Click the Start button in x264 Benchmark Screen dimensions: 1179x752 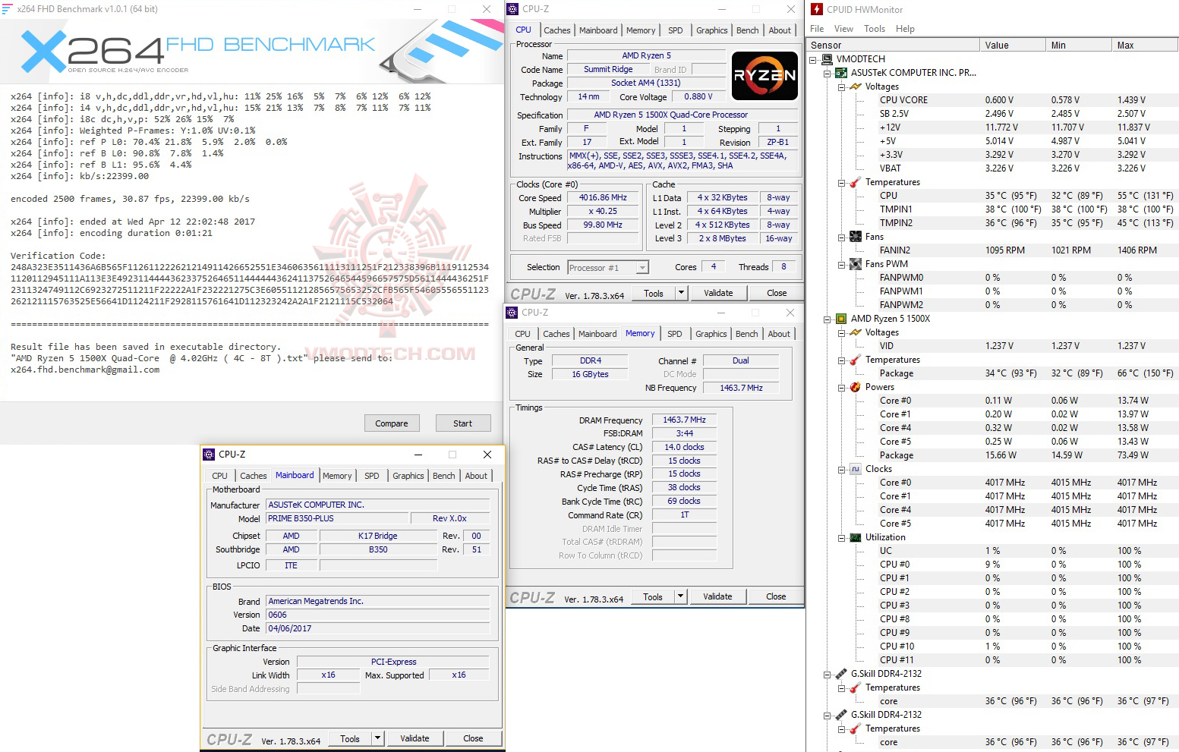point(463,423)
